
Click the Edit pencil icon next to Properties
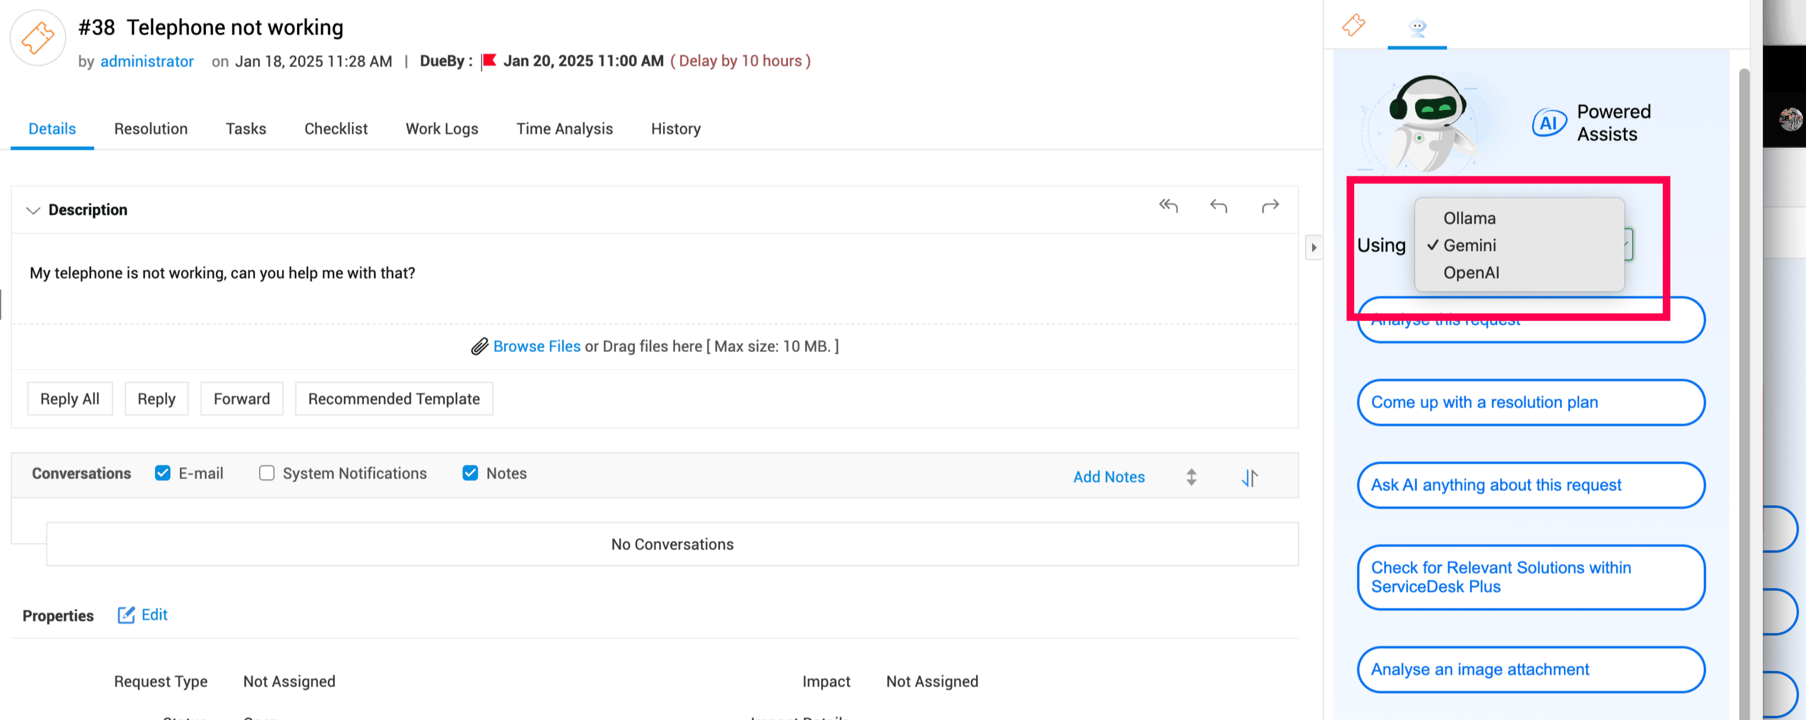[x=126, y=615]
